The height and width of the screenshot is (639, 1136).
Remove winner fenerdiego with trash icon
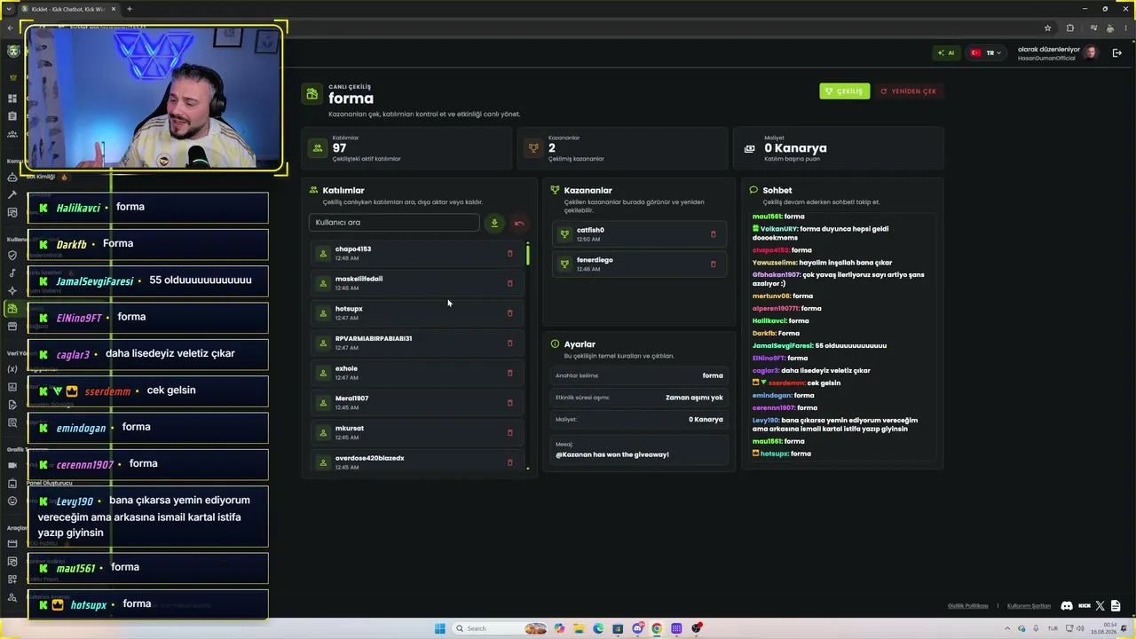tap(713, 264)
